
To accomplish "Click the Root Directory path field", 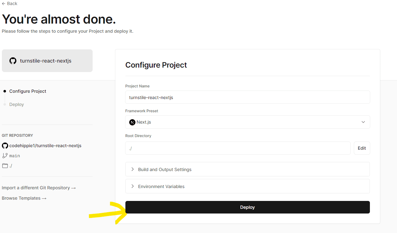I will pyautogui.click(x=238, y=148).
